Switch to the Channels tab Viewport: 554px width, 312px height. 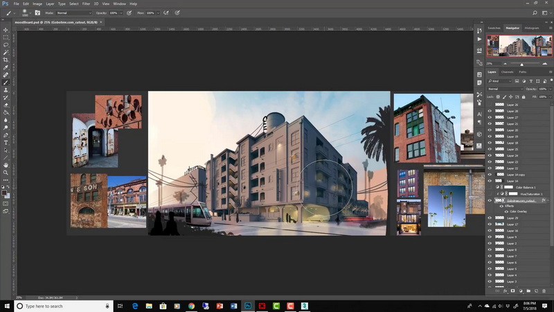point(507,72)
